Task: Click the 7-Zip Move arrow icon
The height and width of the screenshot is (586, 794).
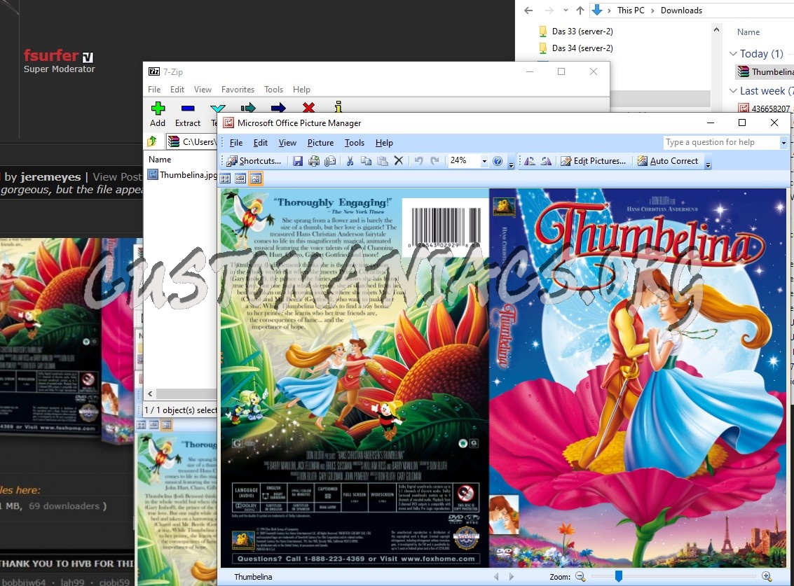Action: coord(278,107)
